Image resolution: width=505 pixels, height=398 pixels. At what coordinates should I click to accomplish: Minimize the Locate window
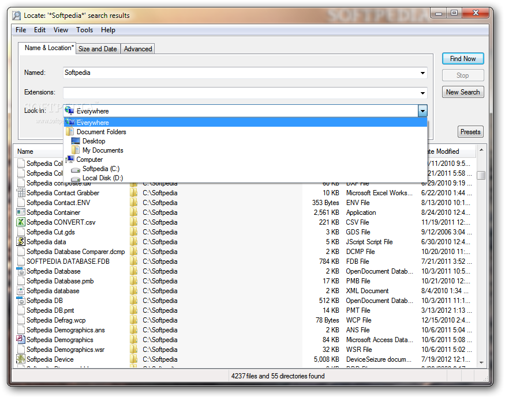439,13
